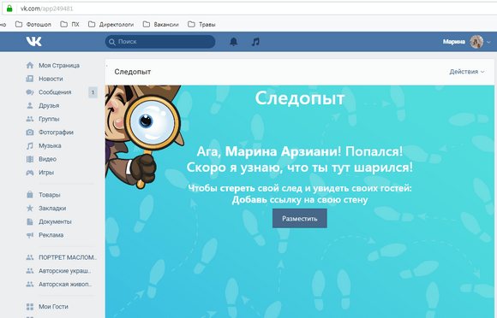Screen dimensions: 497x318
Task: Click the Марина name in header
Action: pyautogui.click(x=454, y=41)
